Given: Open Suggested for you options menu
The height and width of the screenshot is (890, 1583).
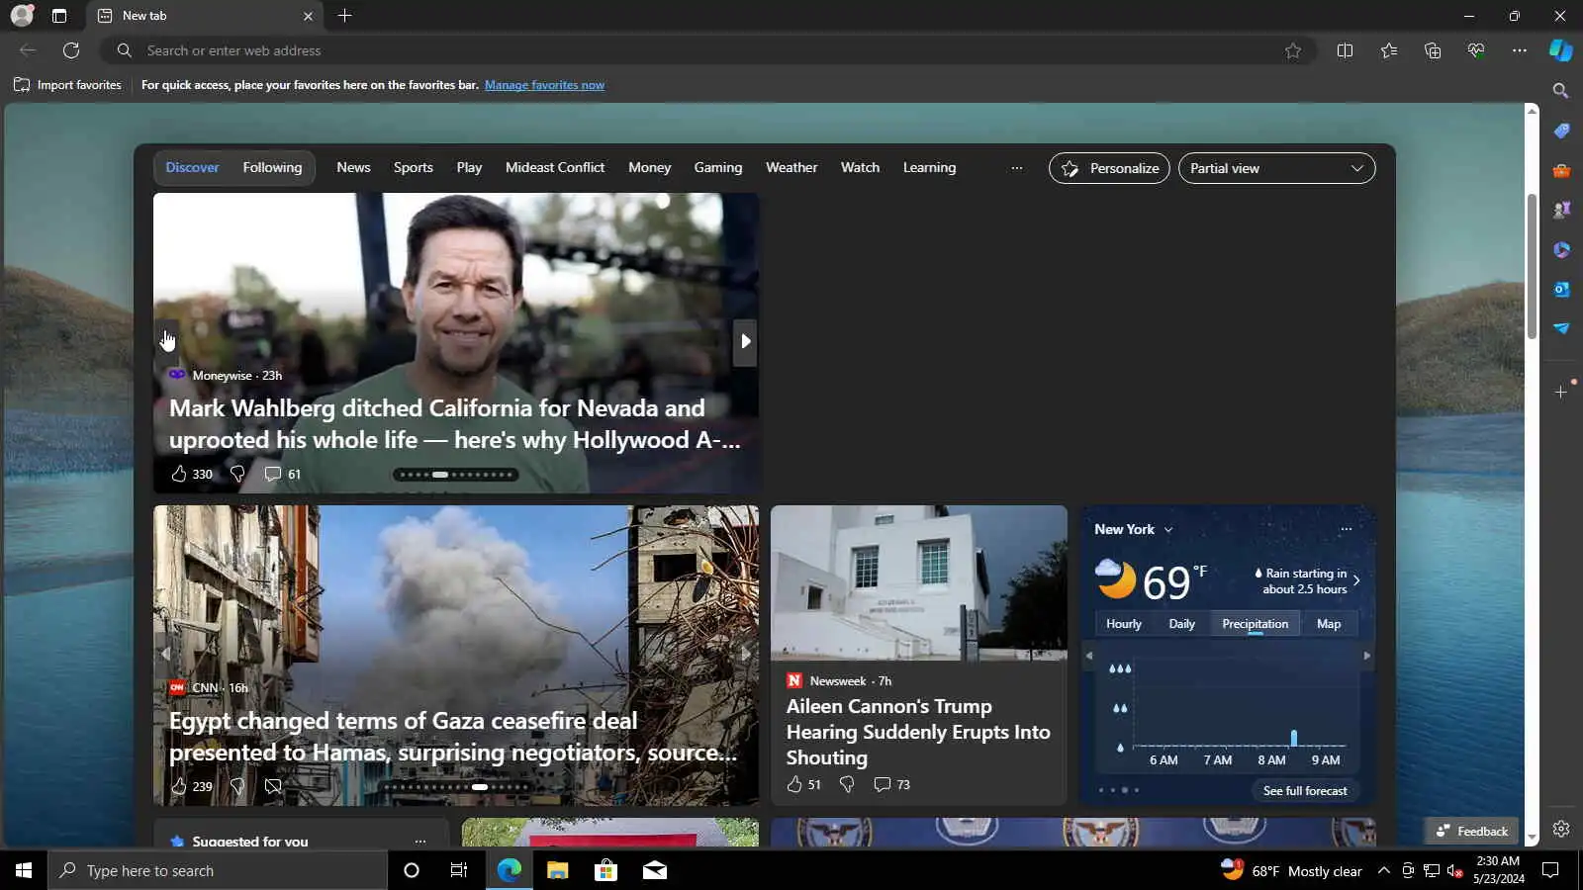Looking at the screenshot, I should tap(420, 841).
